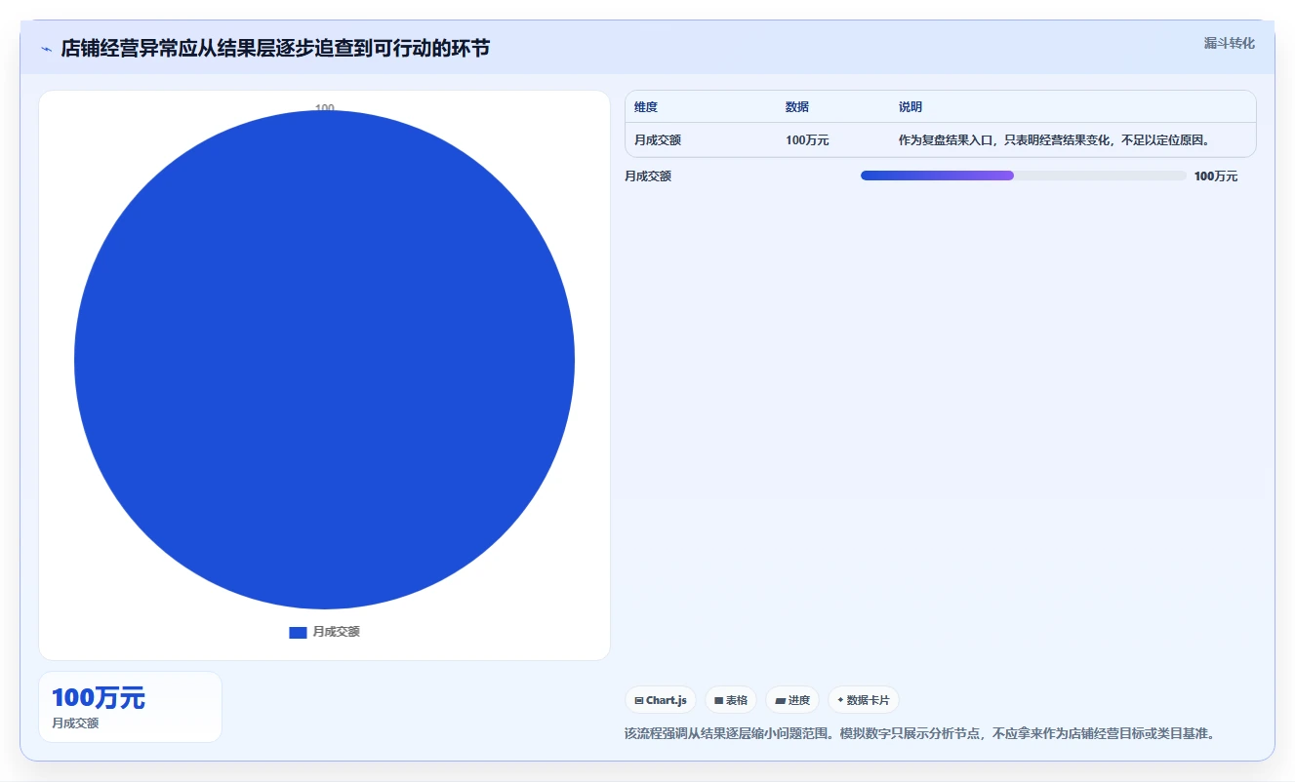The image size is (1295, 782).
Task: Click the 进度 tag chip
Action: pos(792,700)
